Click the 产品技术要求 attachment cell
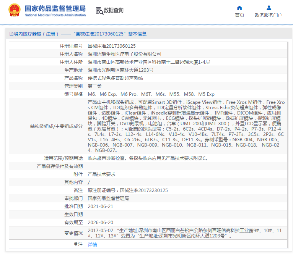The height and width of the screenshot is (255, 293). tap(101, 174)
